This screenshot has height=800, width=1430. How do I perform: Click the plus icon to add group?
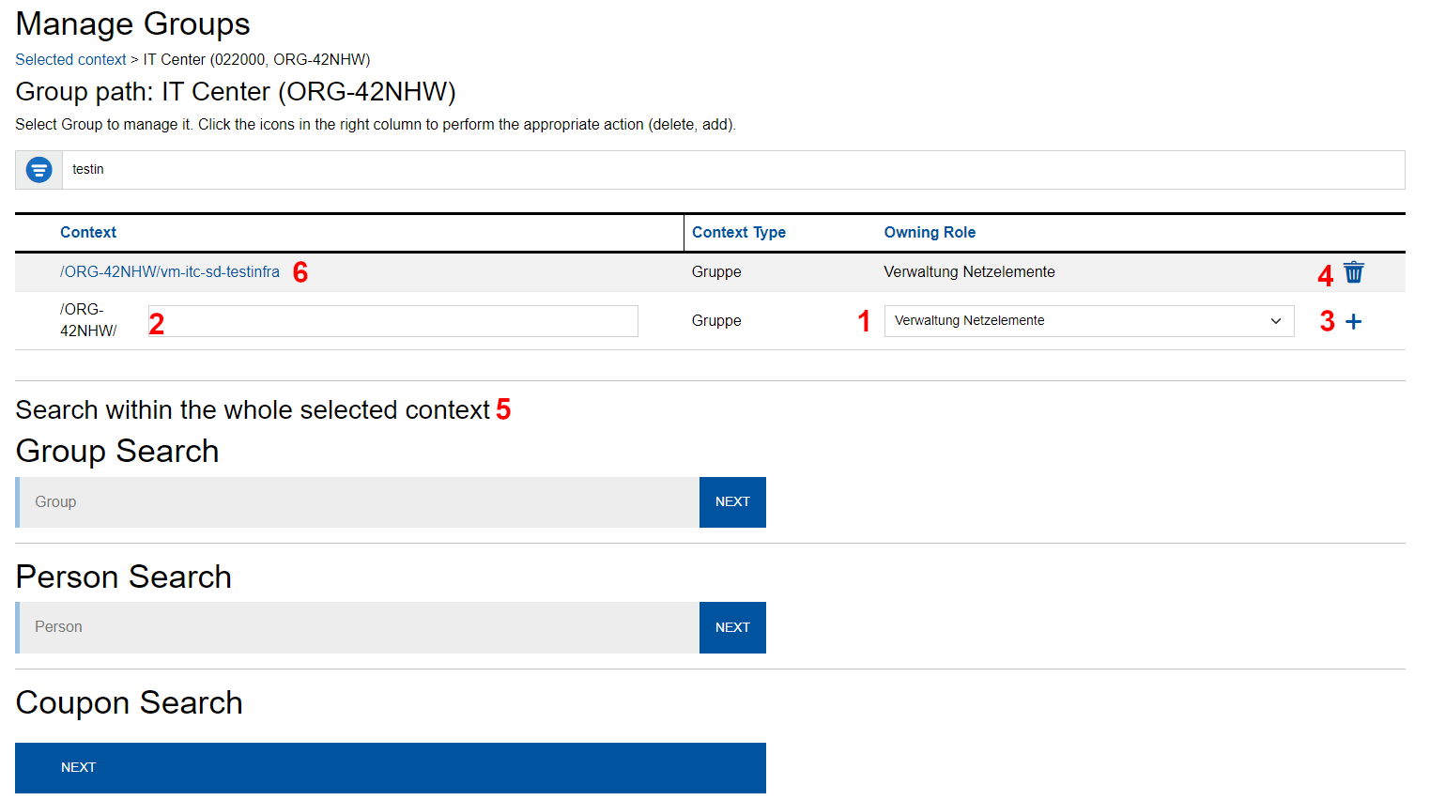pyautogui.click(x=1353, y=322)
